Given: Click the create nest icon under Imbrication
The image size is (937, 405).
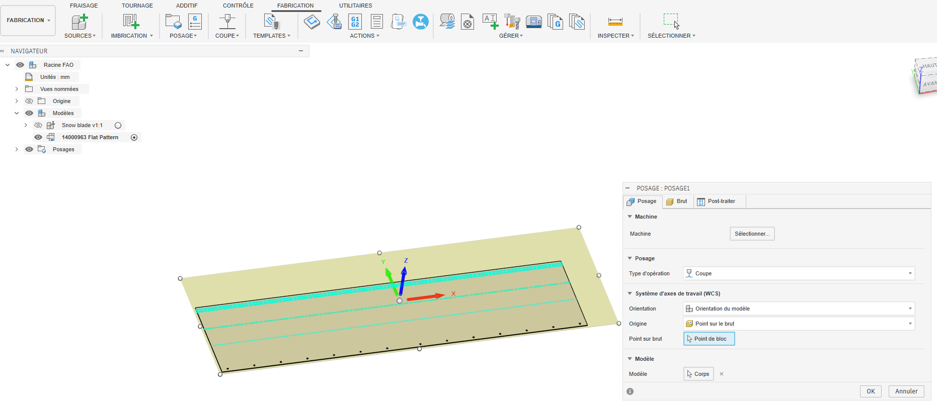Looking at the screenshot, I should [131, 22].
